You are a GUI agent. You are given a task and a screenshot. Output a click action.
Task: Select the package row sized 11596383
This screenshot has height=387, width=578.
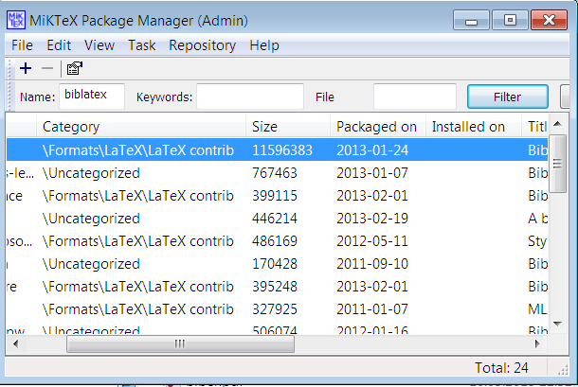pos(284,150)
